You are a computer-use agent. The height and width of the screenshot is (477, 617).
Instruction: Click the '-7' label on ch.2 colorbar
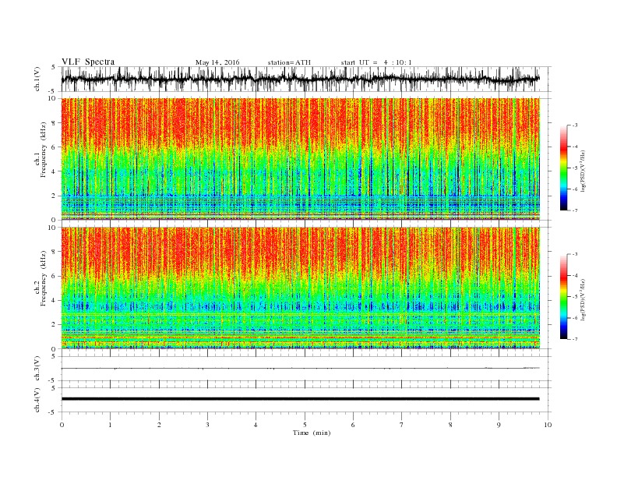point(574,339)
